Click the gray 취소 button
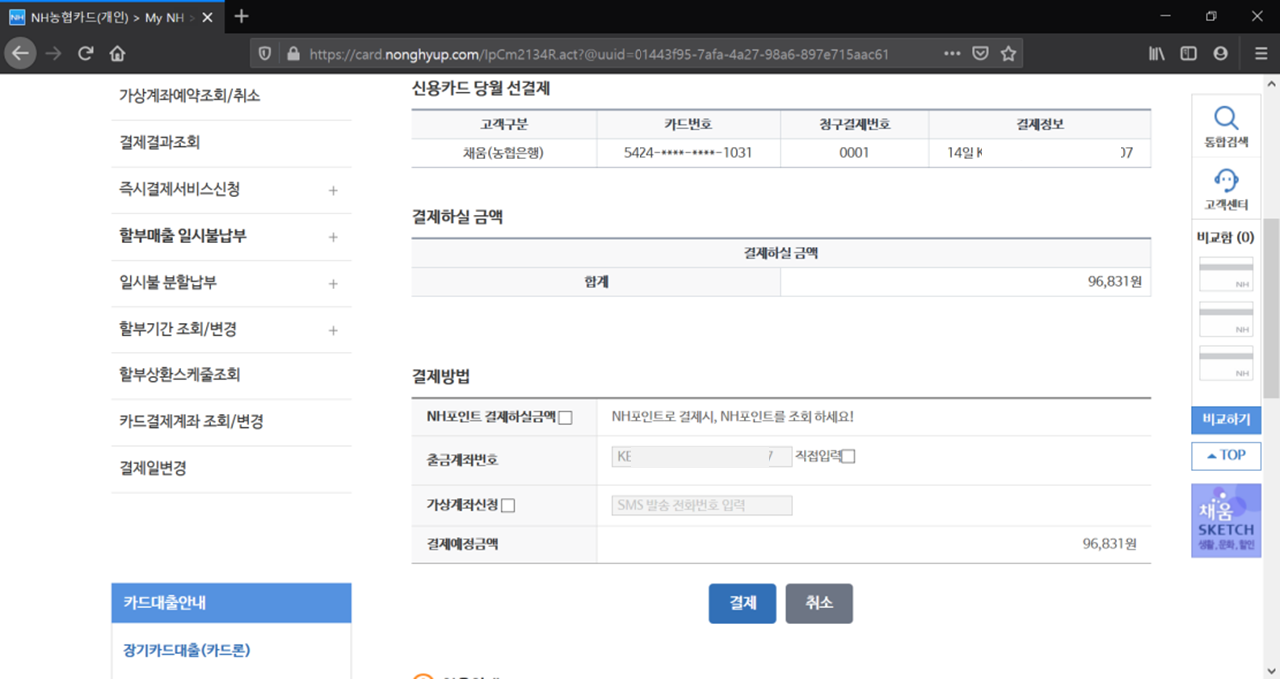Viewport: 1280px width, 679px height. click(x=819, y=603)
